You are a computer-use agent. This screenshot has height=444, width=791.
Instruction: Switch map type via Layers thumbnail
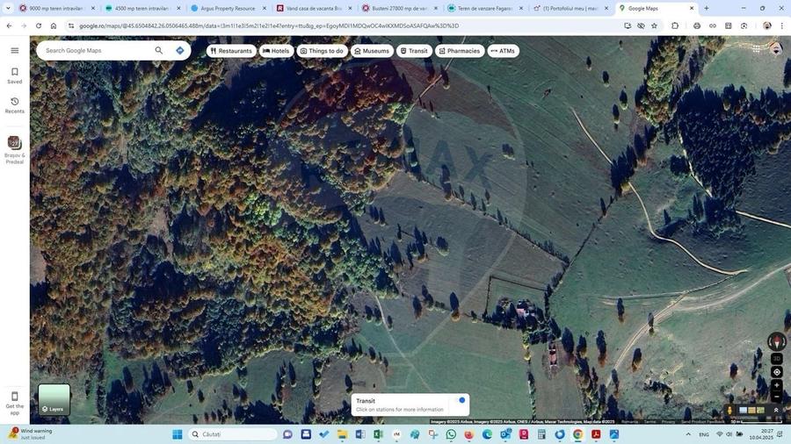[x=54, y=399]
